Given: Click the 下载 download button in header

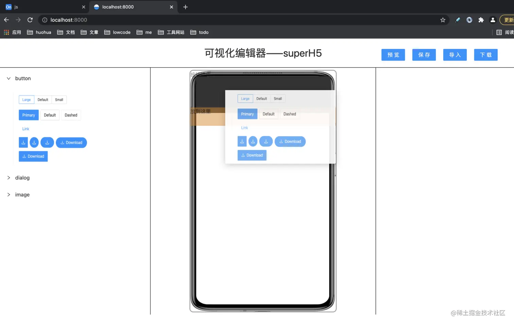Looking at the screenshot, I should coord(486,55).
